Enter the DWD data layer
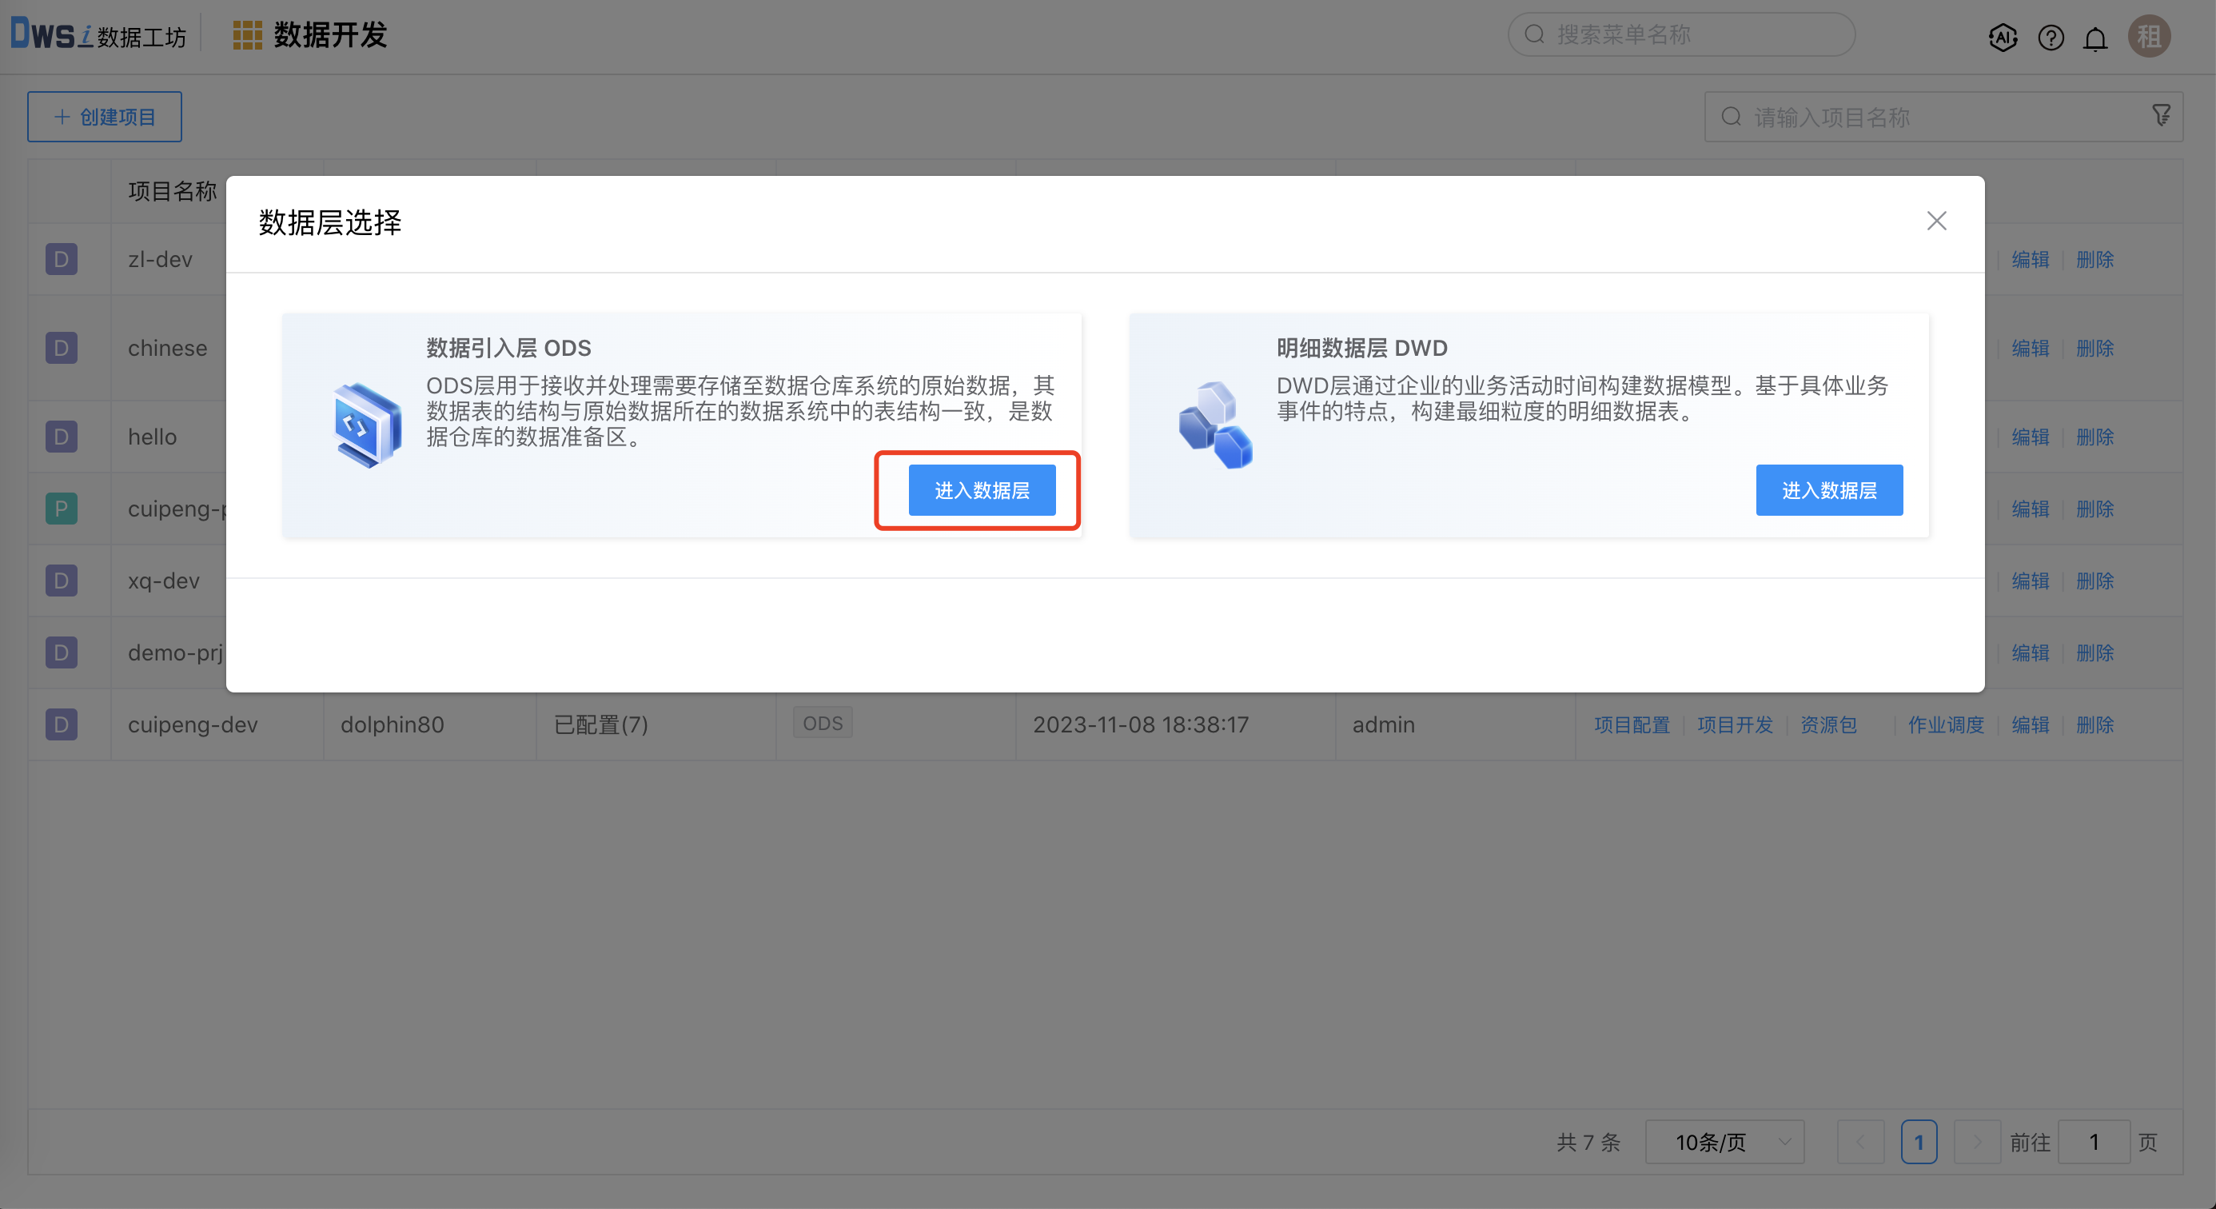Screen dimensions: 2216x1209 [1828, 490]
